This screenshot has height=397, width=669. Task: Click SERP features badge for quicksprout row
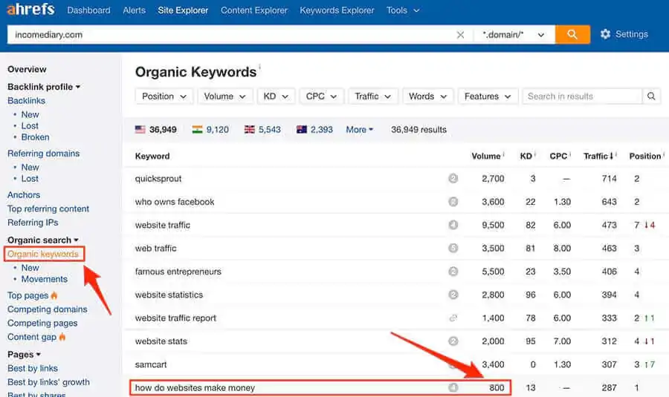click(x=453, y=179)
